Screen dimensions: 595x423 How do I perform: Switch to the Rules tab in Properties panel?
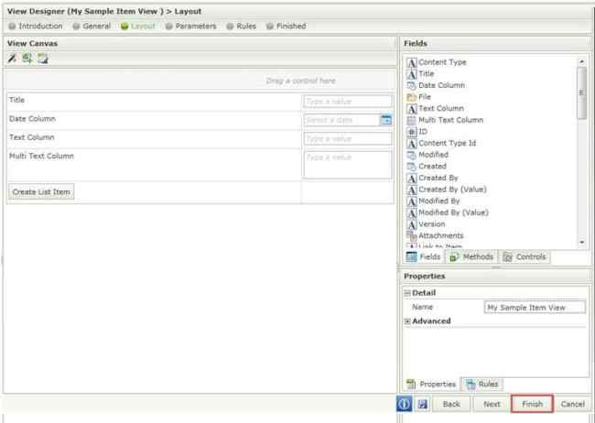click(x=481, y=385)
